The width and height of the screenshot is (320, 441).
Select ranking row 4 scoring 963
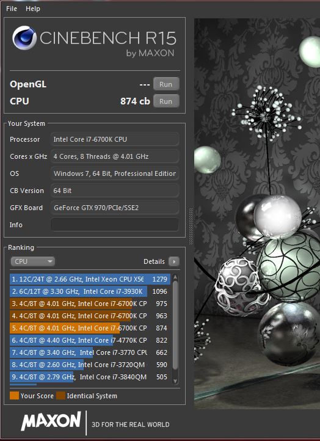[x=90, y=316]
